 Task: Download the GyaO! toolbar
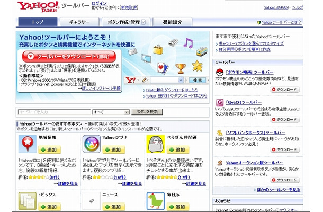coord(285,120)
